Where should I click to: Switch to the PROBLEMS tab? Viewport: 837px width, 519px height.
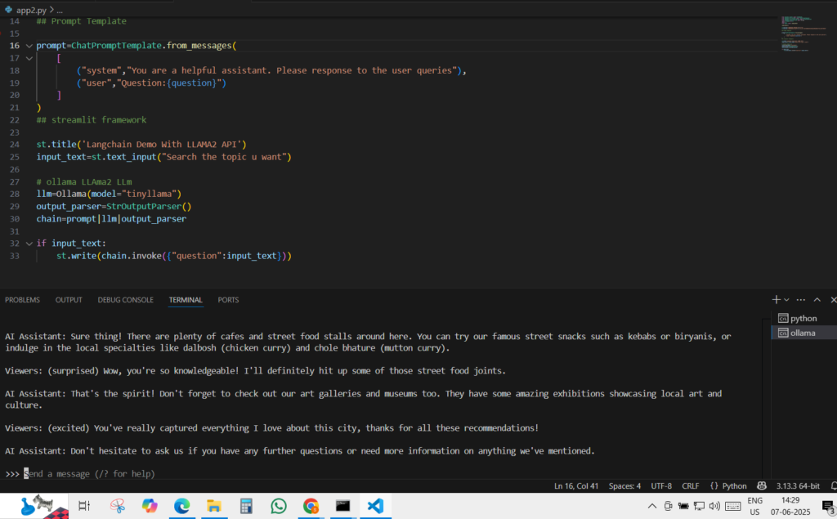click(x=22, y=300)
